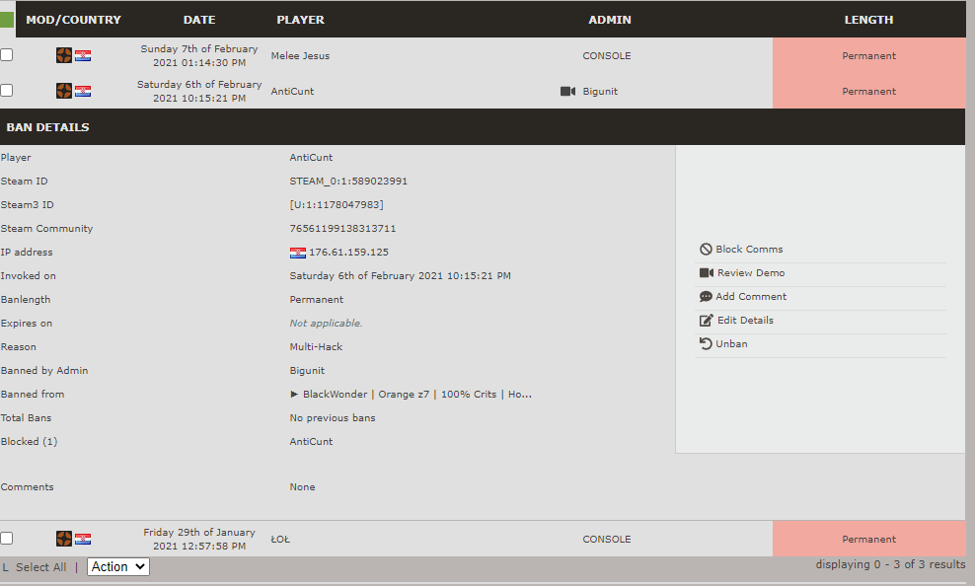Click the play arrow before BlackWonder server name
The image size is (975, 586).
tap(294, 394)
